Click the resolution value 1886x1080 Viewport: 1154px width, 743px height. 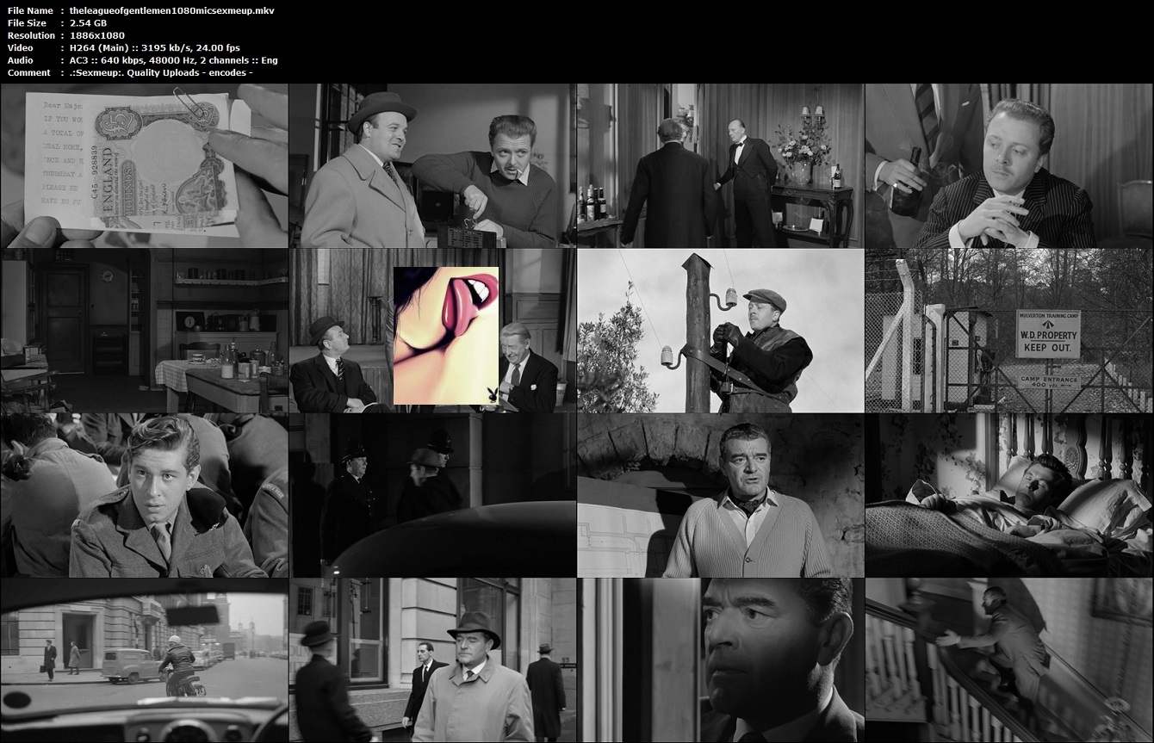96,35
